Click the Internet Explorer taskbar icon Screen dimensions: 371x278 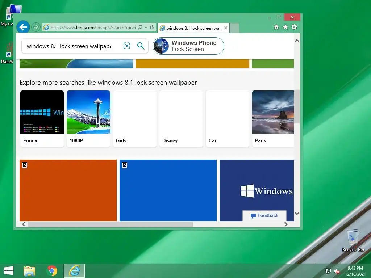tap(74, 271)
